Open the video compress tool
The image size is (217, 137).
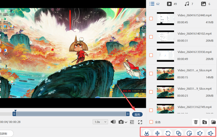(x=157, y=133)
